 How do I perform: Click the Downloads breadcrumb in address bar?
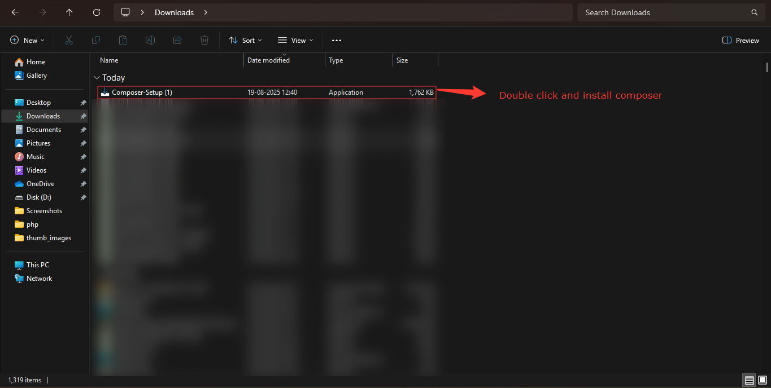174,12
